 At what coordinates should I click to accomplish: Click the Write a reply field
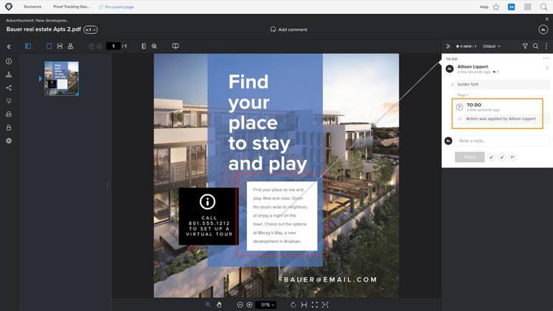[502, 141]
